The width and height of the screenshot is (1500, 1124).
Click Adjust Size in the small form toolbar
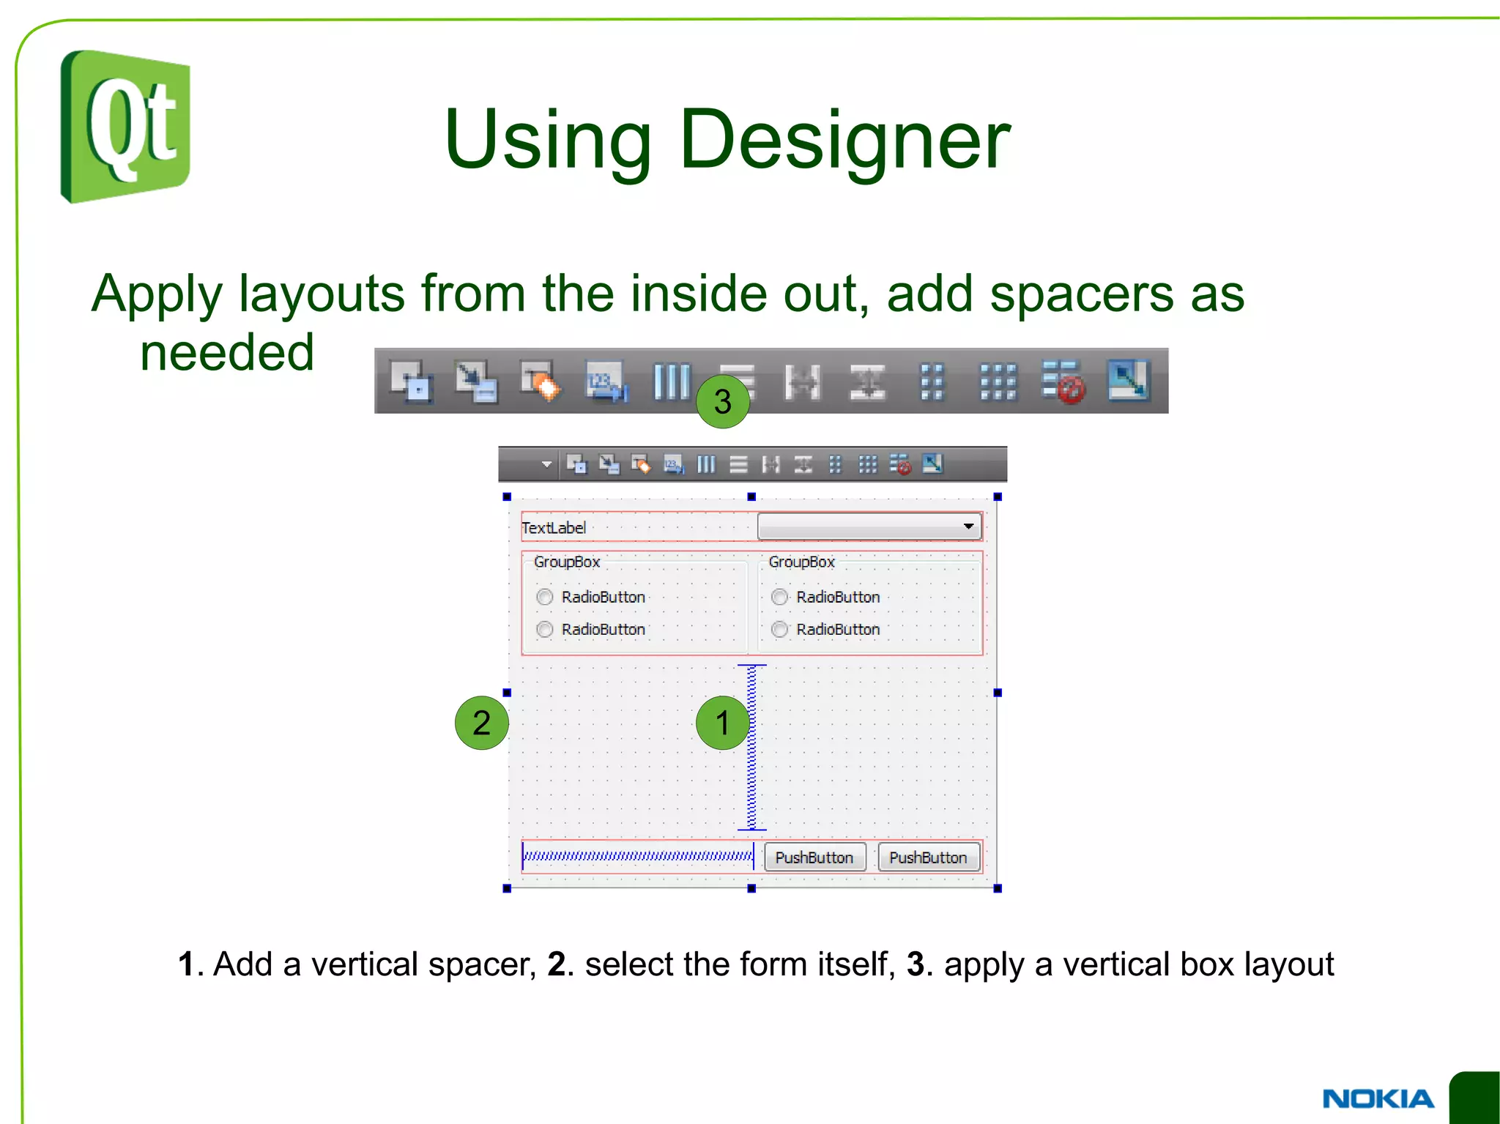[x=932, y=464]
